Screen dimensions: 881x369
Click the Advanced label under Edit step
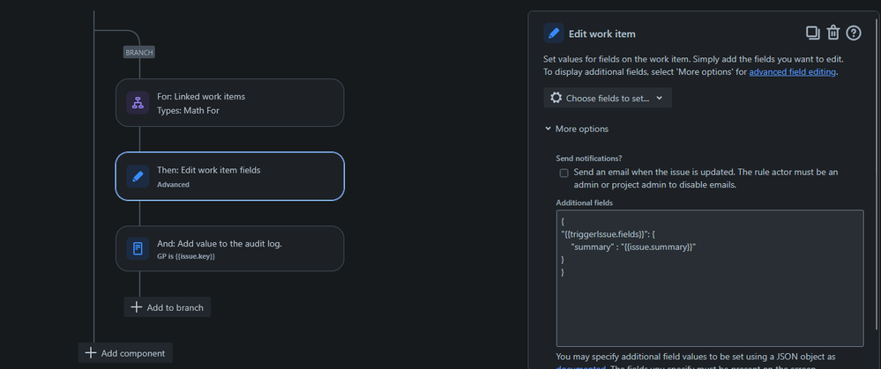coord(173,185)
